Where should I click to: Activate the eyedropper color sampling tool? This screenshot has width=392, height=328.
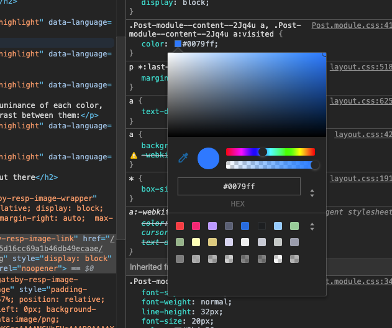(183, 158)
